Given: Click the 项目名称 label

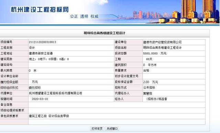Looking at the screenshot, I should (121, 48).
